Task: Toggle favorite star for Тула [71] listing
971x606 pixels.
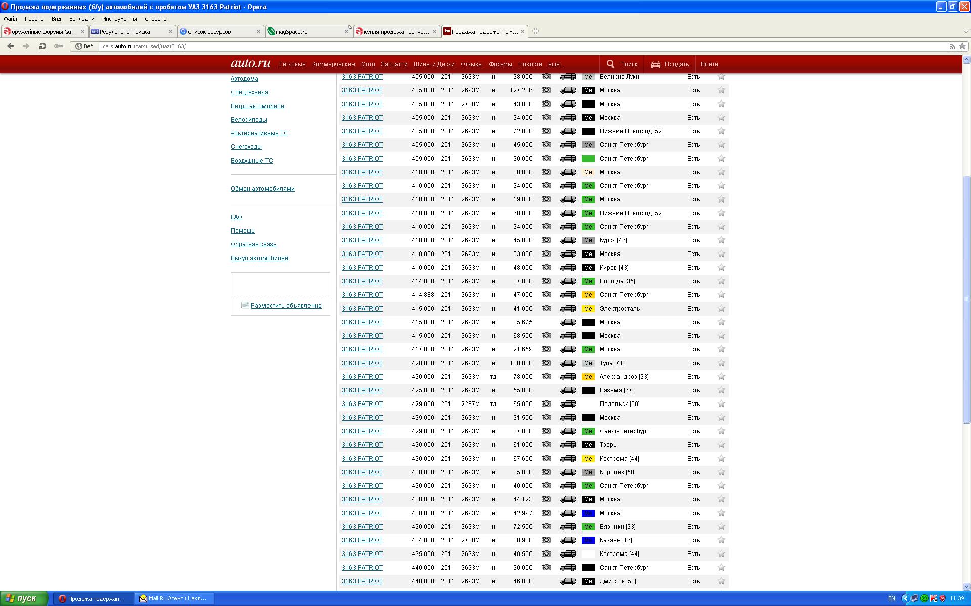Action: coord(721,363)
